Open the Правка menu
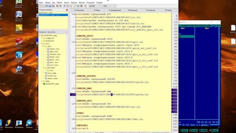Viewport: 236px width, 133px height. tap(48, 3)
